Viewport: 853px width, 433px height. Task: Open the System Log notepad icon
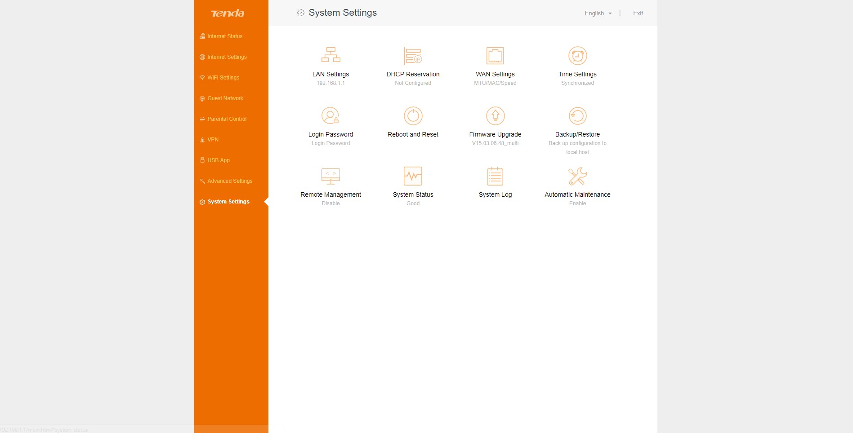coord(495,176)
